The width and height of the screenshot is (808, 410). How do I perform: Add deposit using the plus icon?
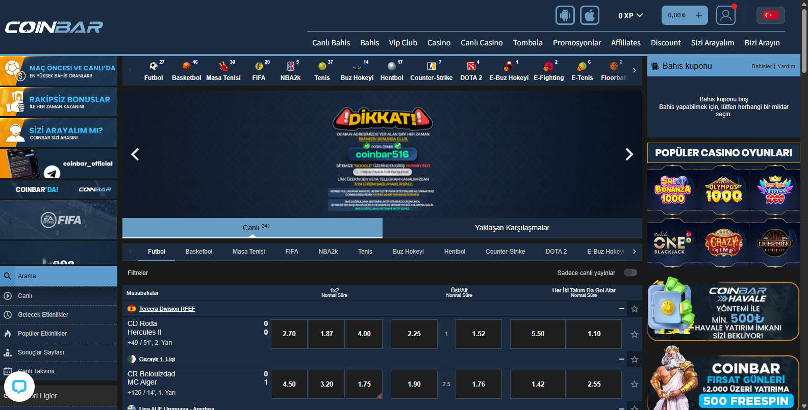tap(699, 15)
